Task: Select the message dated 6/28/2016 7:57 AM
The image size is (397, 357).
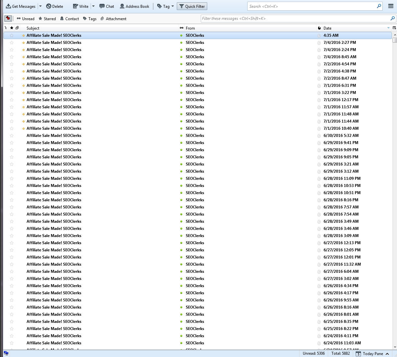Action: [198, 207]
